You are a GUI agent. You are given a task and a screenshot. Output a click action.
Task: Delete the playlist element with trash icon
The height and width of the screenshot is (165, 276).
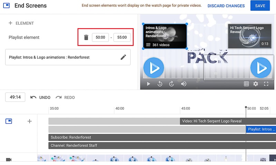click(x=86, y=37)
